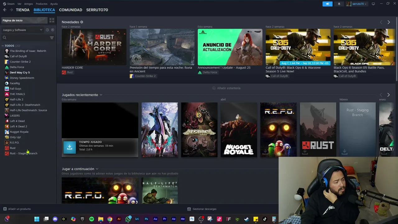This screenshot has height=224, width=398.
Task: Go forward with the right arrow
Action: tap(11, 10)
